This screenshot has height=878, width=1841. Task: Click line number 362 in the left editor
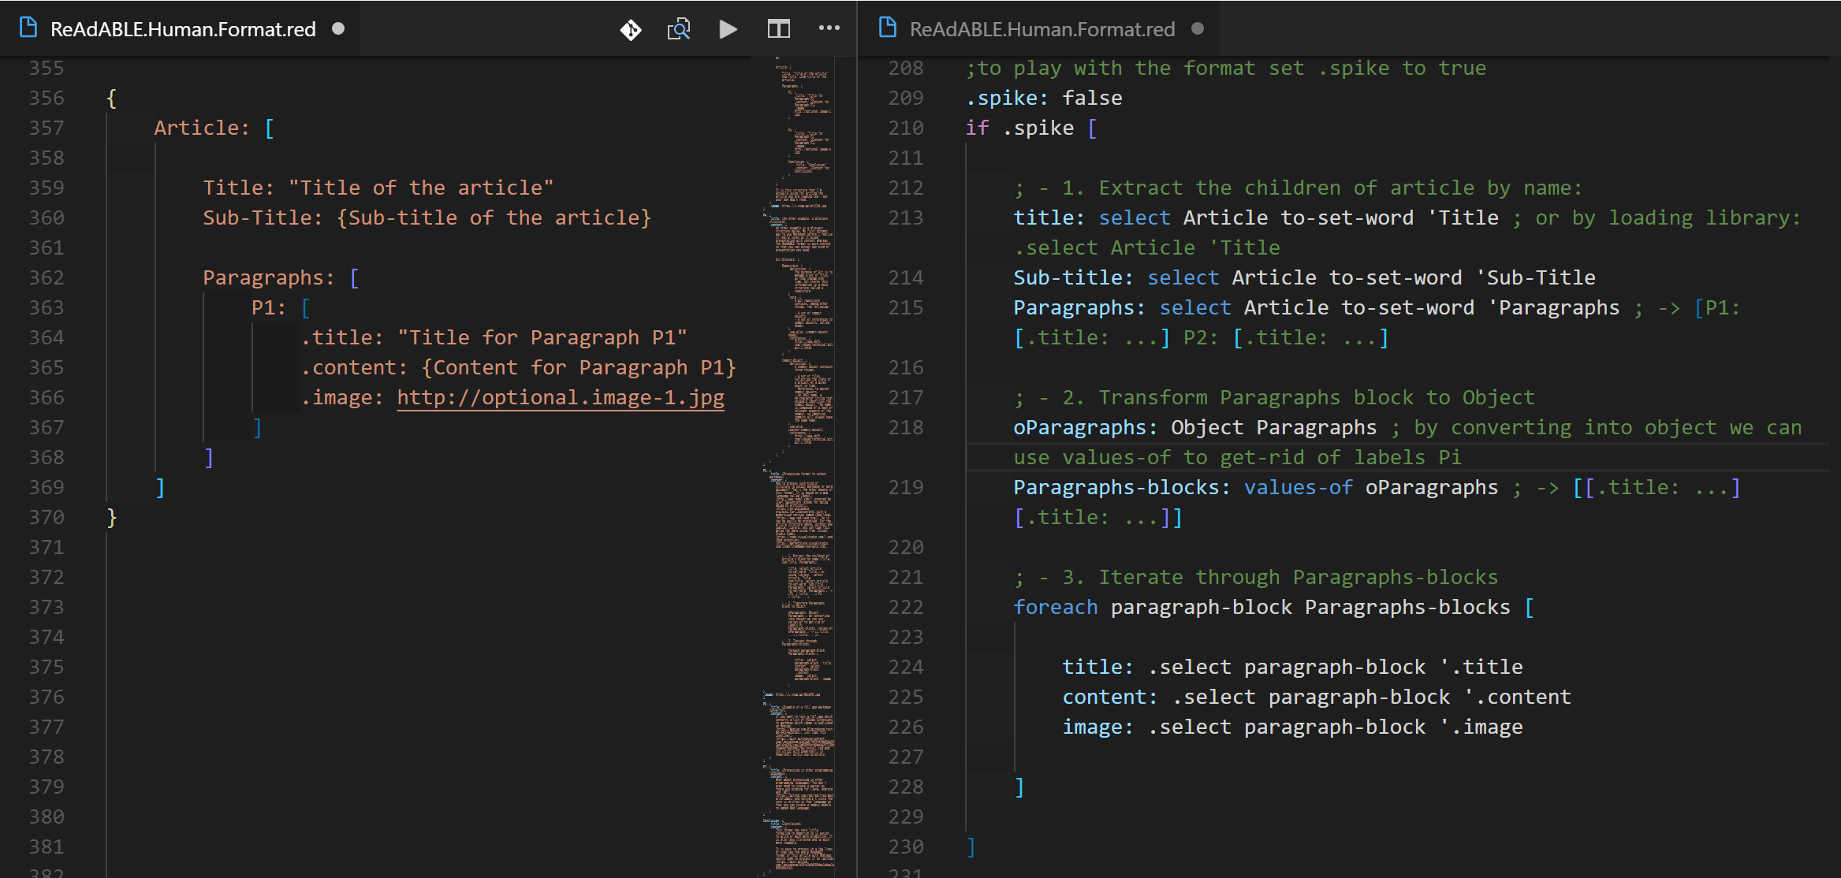pos(47,277)
